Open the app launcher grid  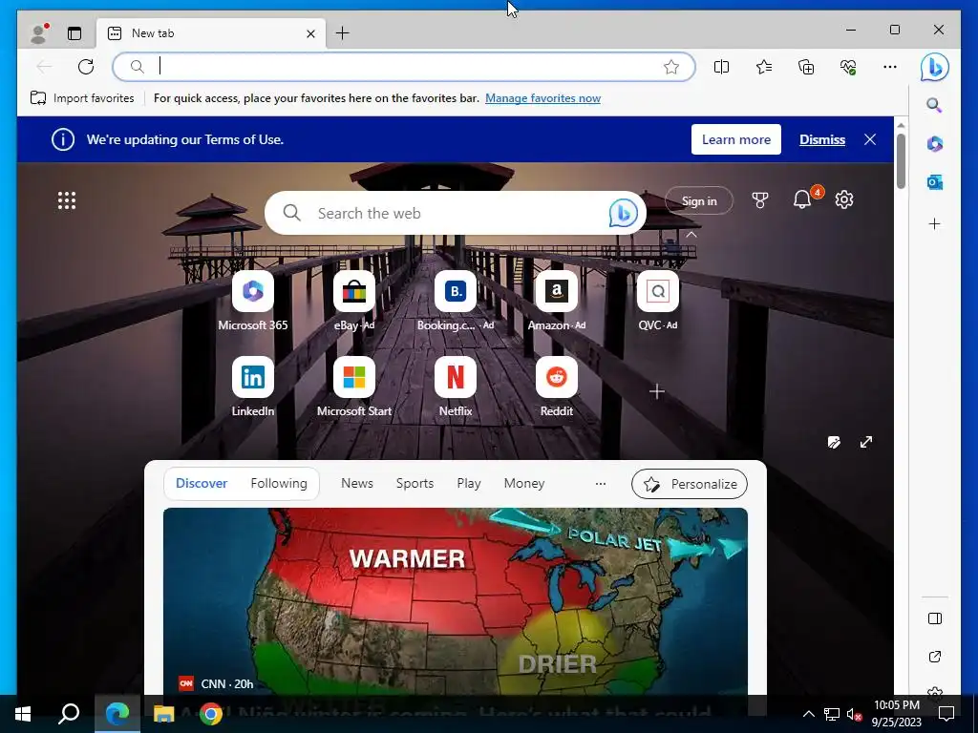67,200
